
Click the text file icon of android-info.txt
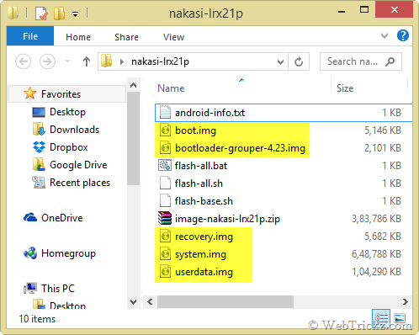(165, 112)
